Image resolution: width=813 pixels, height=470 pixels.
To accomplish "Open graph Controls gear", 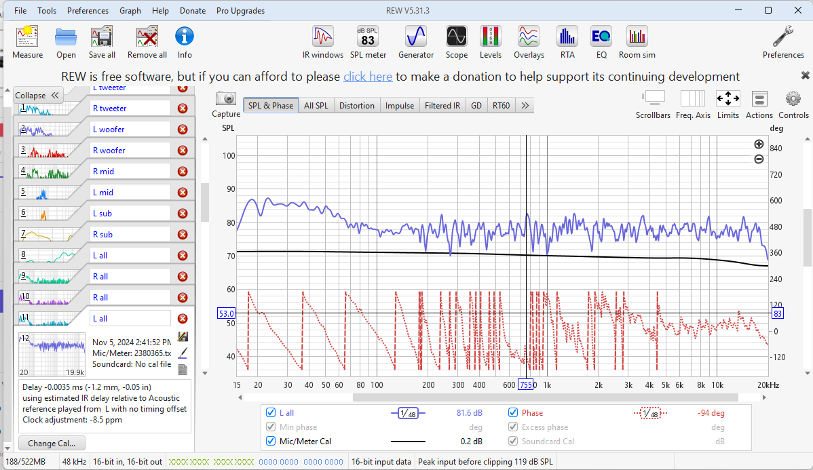I will point(793,104).
